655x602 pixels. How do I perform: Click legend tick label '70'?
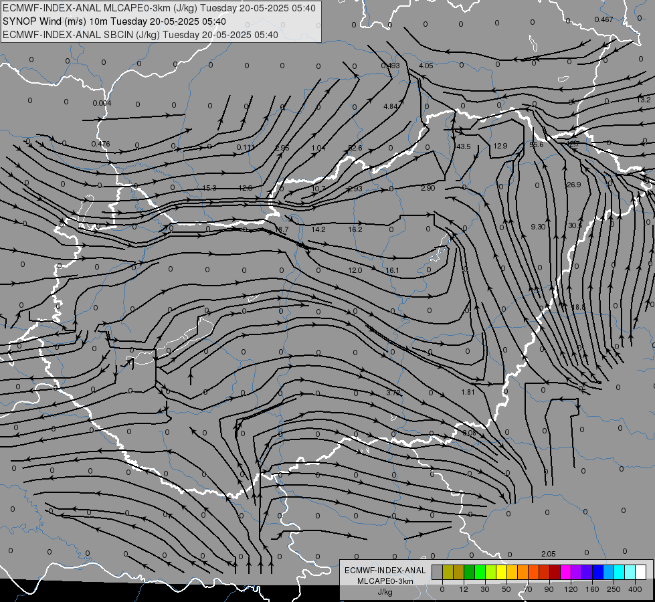528,589
